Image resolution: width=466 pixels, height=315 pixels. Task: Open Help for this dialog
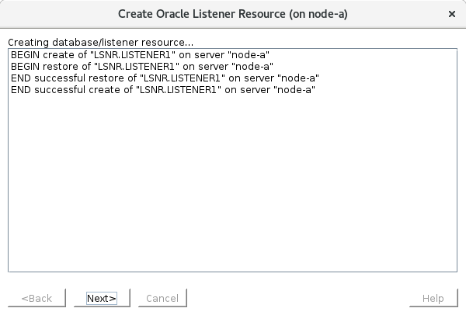pyautogui.click(x=433, y=299)
